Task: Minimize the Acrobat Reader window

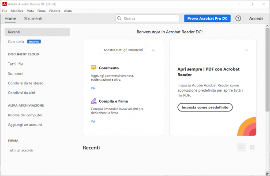Action: 239,4
